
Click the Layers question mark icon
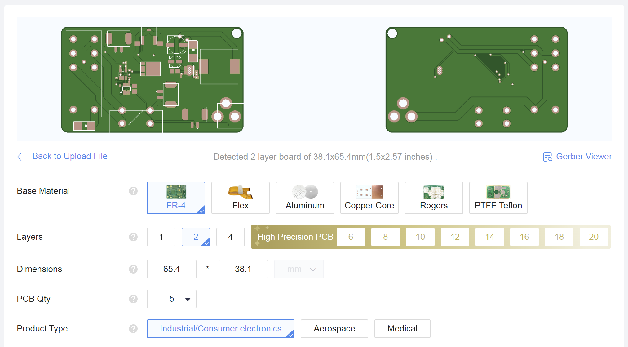pyautogui.click(x=133, y=237)
